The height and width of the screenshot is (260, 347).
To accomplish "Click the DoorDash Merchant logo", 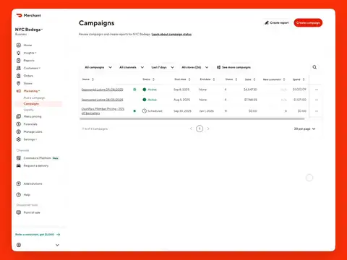I will [x=28, y=15].
